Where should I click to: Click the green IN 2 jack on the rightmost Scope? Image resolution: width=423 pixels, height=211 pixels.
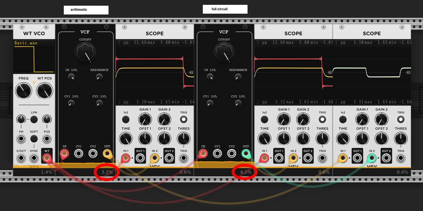[x=372, y=158]
